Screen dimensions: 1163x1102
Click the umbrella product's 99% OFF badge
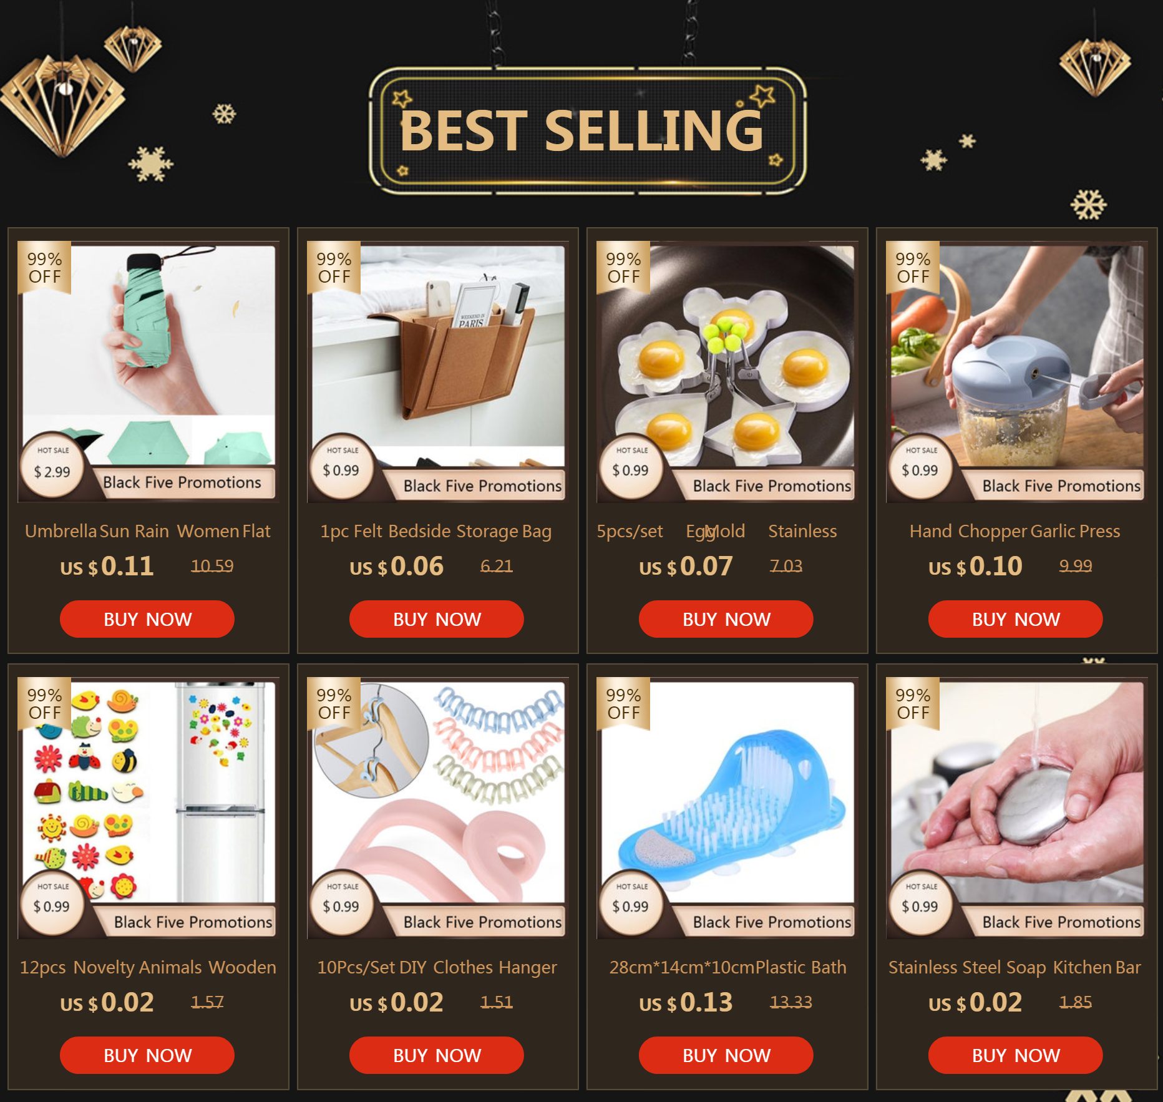click(x=44, y=267)
